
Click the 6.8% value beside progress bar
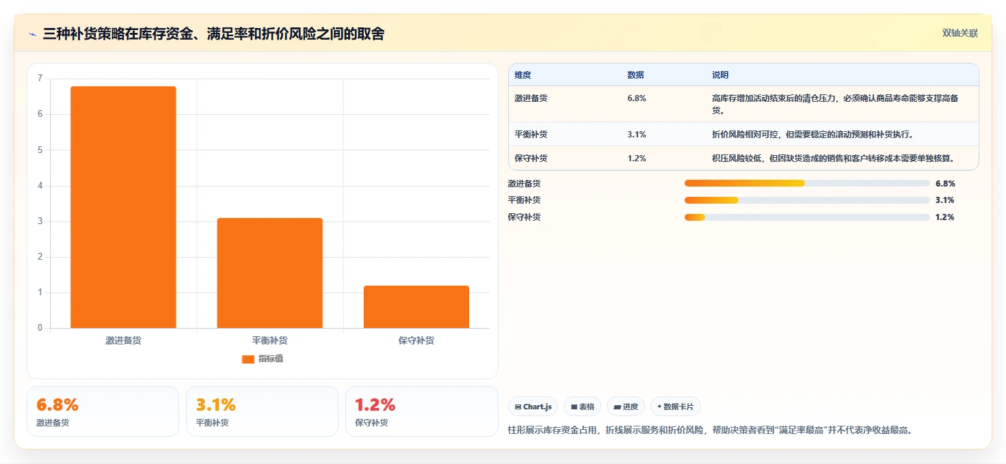click(945, 184)
